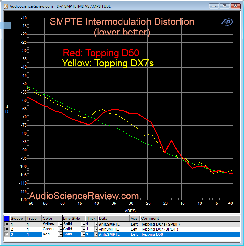This screenshot has height=246, width=244.
Task: Click the dB y-axis label
Action: point(7,109)
